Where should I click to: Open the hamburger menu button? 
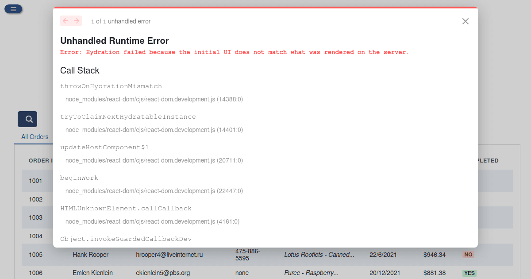tap(13, 9)
